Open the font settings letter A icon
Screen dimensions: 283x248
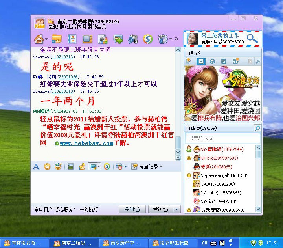tap(36, 166)
